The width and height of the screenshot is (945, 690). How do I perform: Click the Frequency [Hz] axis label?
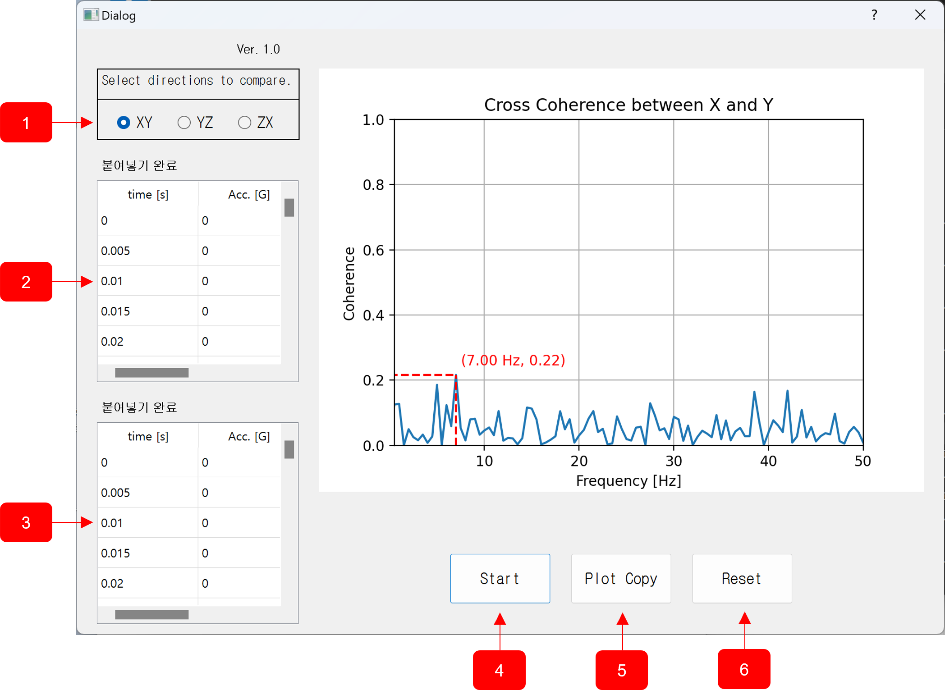[x=628, y=481]
